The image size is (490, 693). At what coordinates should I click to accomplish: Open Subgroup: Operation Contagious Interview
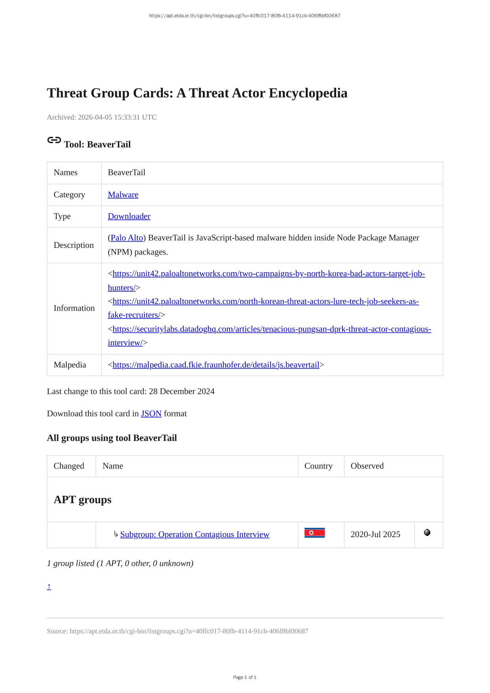195,534
